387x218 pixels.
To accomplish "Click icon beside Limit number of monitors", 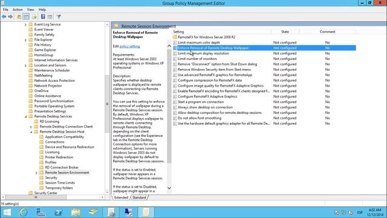I will click(175, 59).
